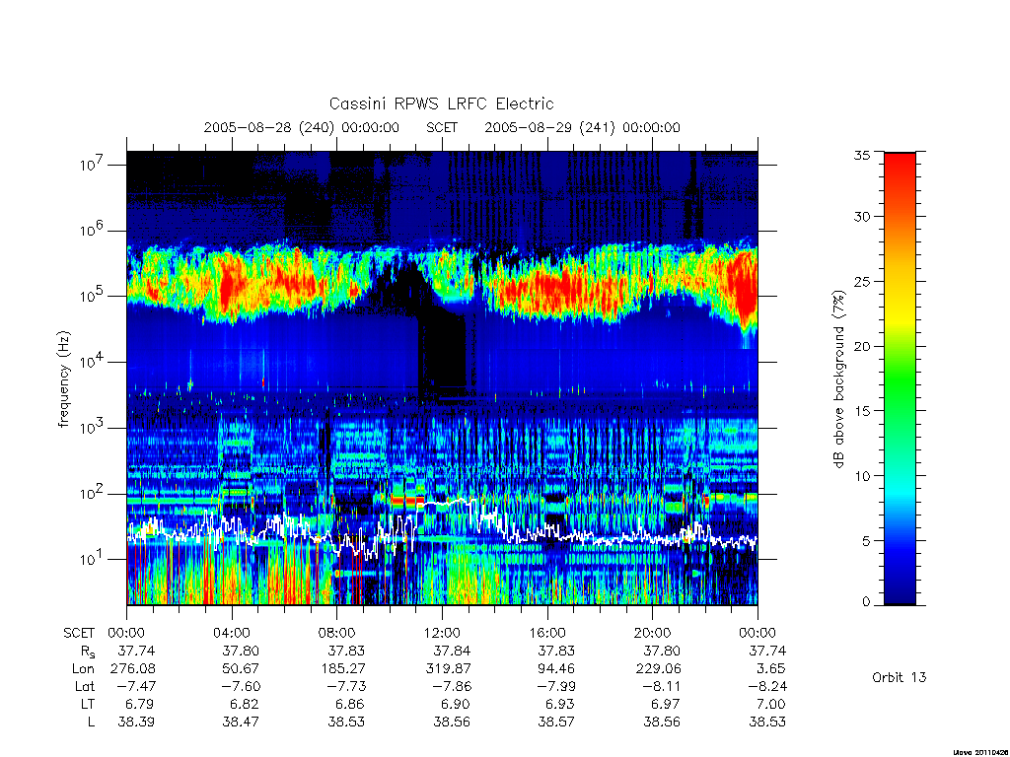The height and width of the screenshot is (757, 1010).
Task: Click the 'Rs' row label
Action: (x=88, y=652)
